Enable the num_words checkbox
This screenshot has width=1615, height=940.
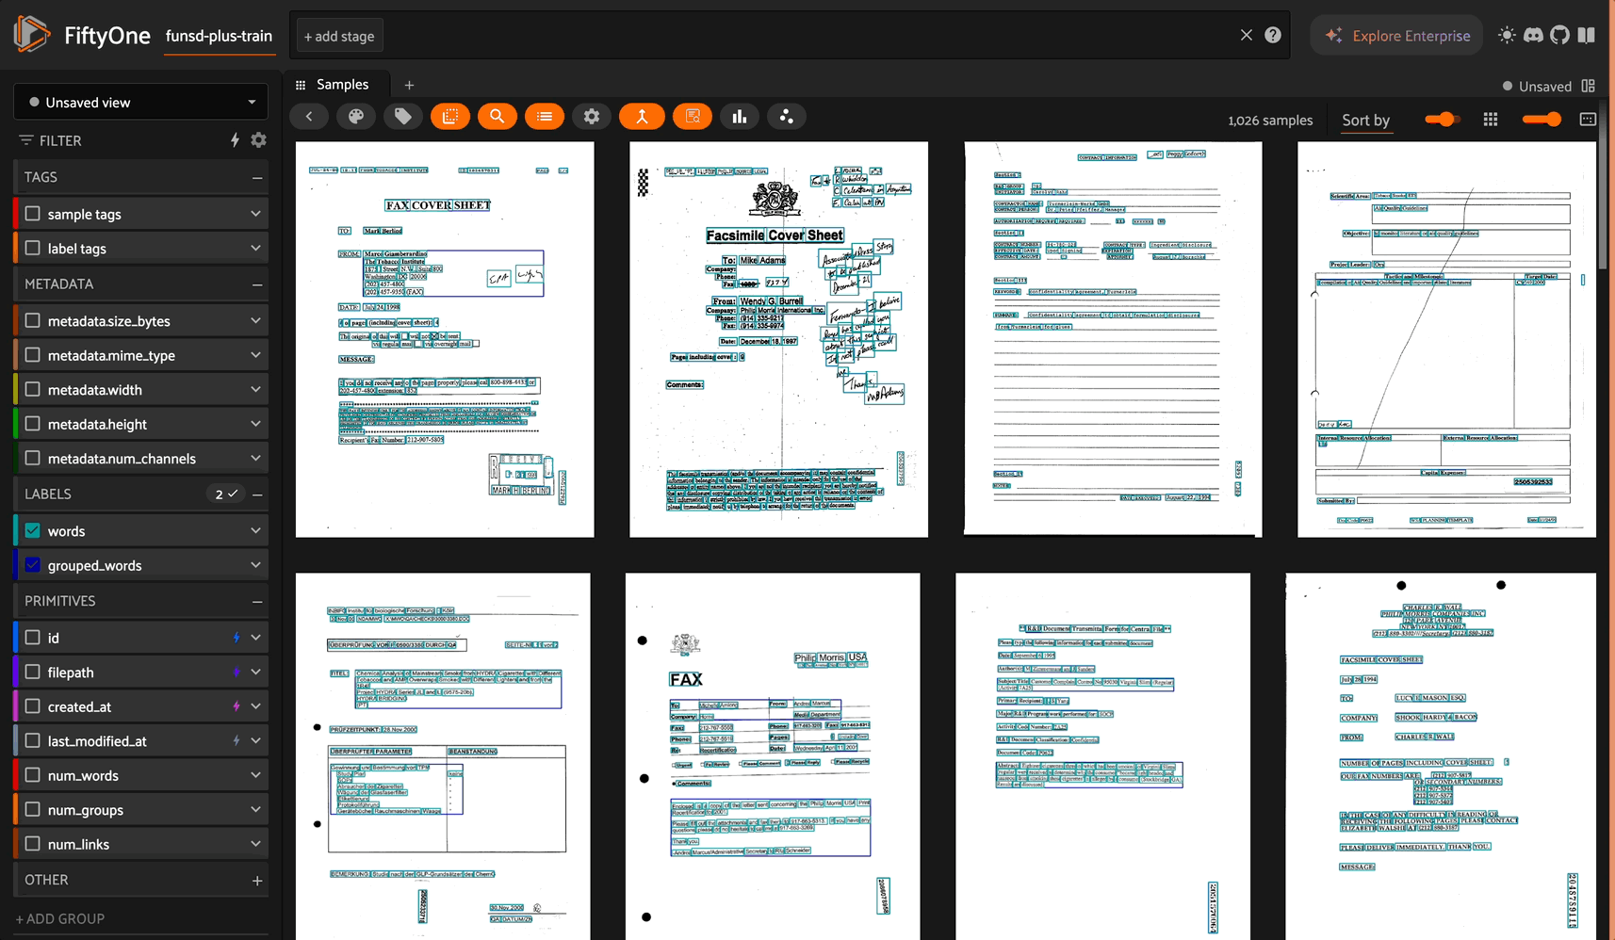33,775
